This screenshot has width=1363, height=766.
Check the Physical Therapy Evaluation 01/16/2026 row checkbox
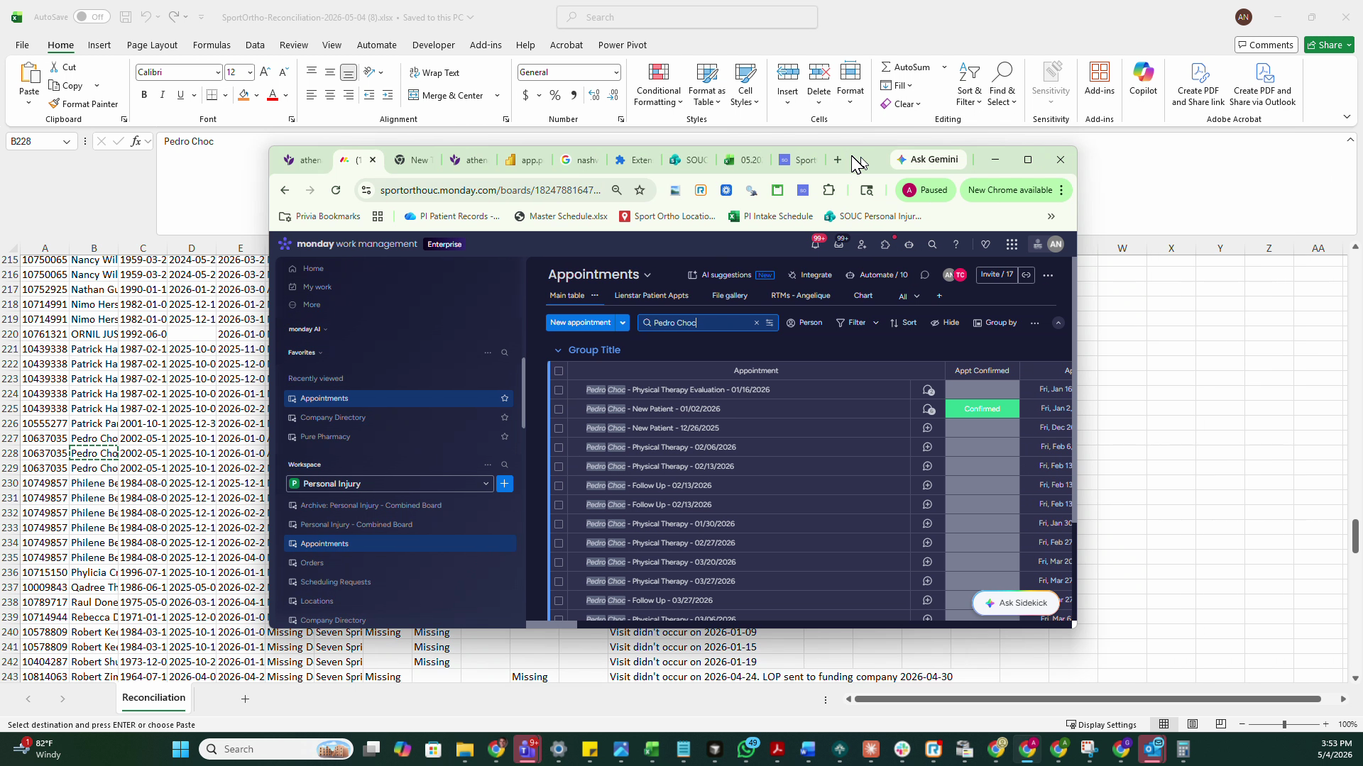(559, 390)
